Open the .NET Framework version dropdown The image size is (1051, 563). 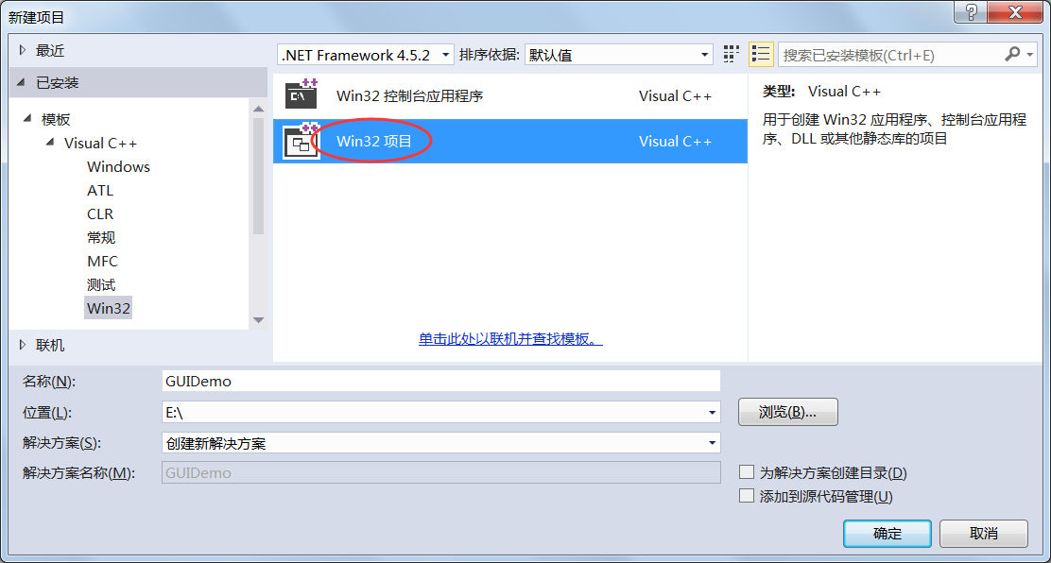[366, 55]
